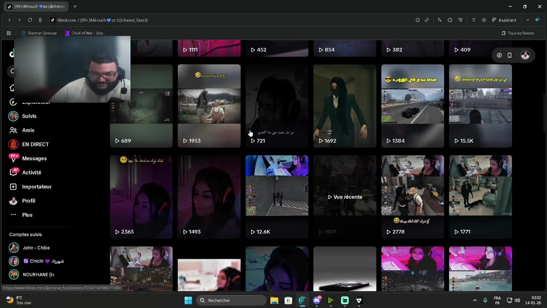The height and width of the screenshot is (308, 547).
Task: Open the browser extensions puzzle icon
Action: click(x=450, y=20)
